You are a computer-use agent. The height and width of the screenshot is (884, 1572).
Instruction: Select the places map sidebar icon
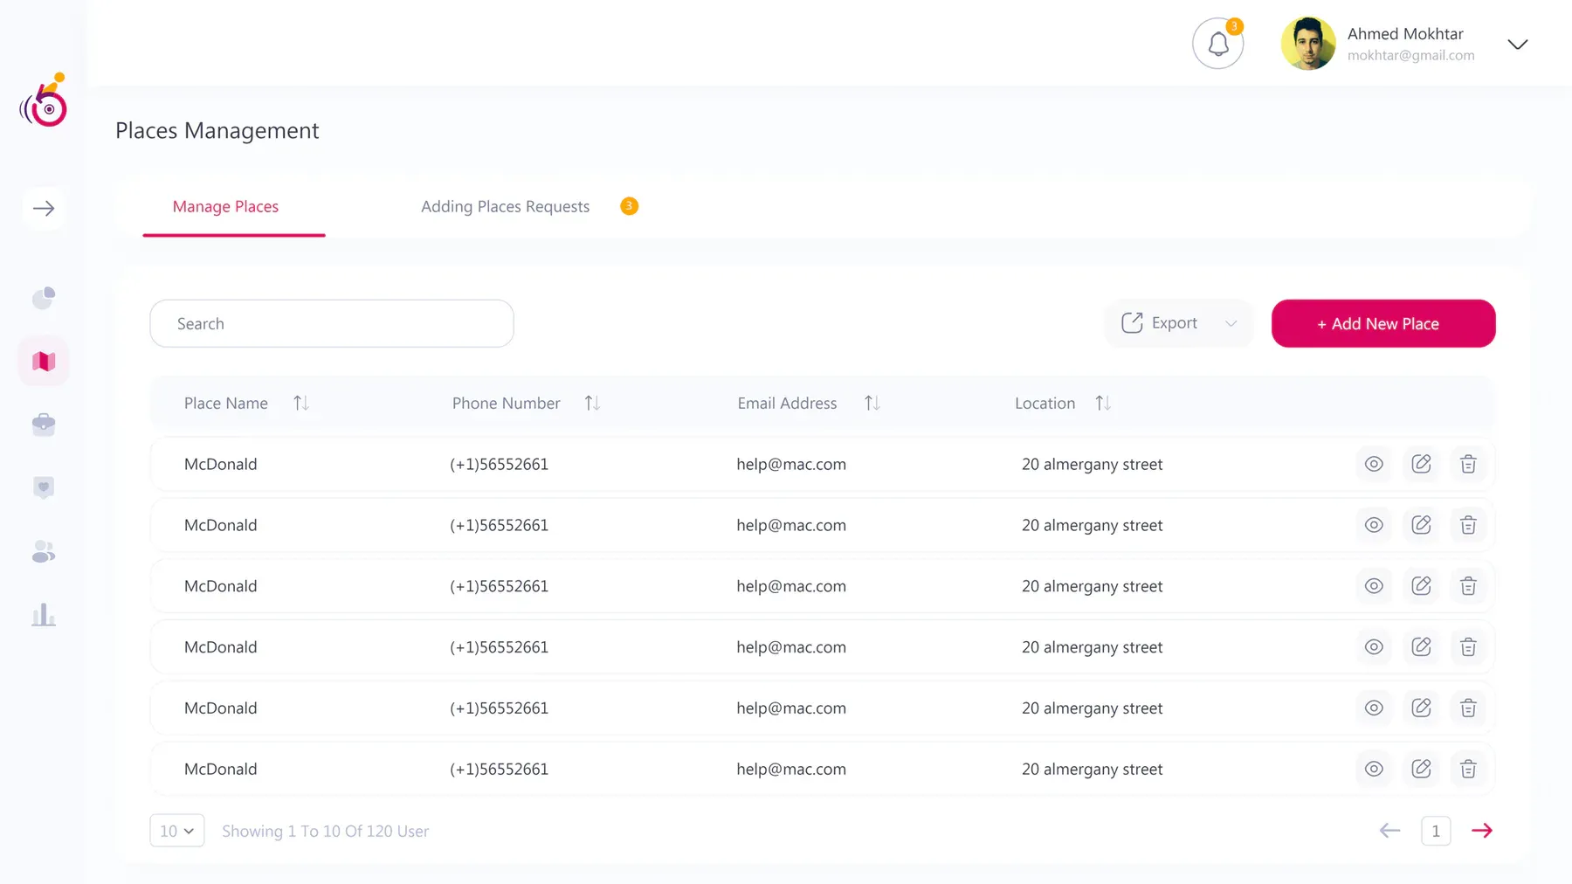pyautogui.click(x=44, y=361)
